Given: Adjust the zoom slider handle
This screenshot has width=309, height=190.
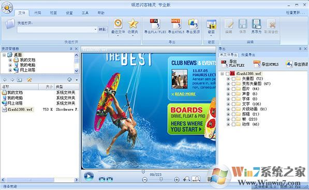Looking at the screenshot, I should [x=161, y=179].
